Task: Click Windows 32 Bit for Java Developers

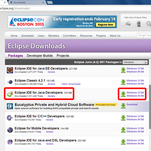Action: (135, 93)
